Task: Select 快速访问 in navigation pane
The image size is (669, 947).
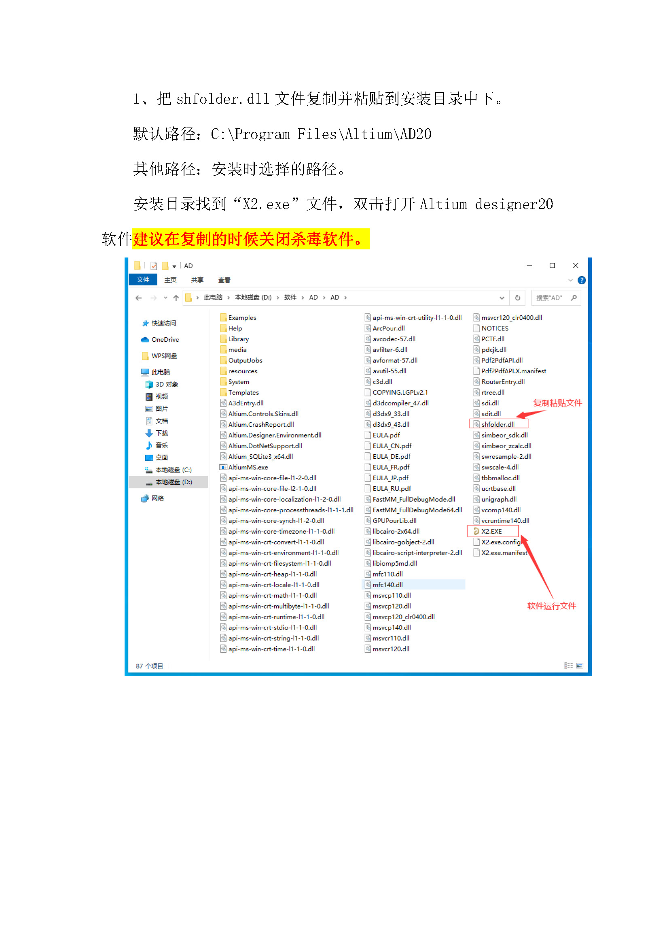Action: pos(159,323)
